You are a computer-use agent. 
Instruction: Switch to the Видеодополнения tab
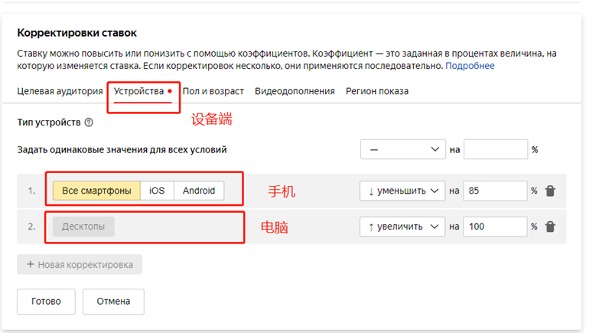(x=295, y=91)
